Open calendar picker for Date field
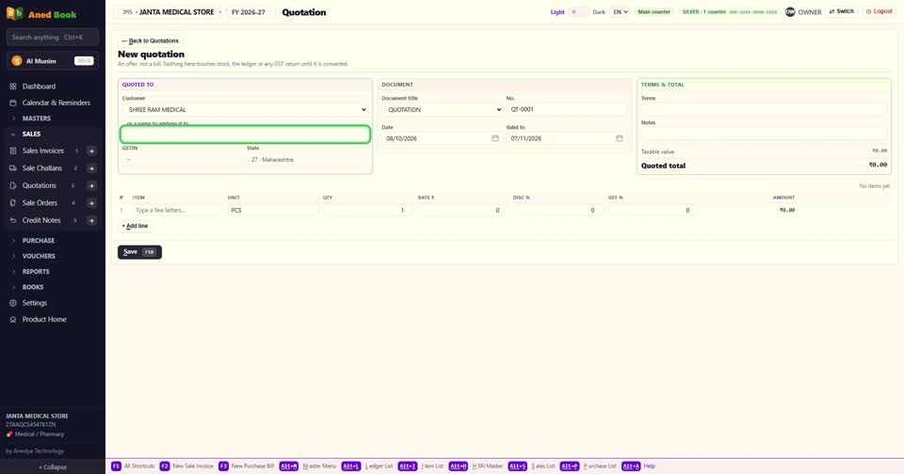Screen dimensions: 904x474 click(494, 138)
